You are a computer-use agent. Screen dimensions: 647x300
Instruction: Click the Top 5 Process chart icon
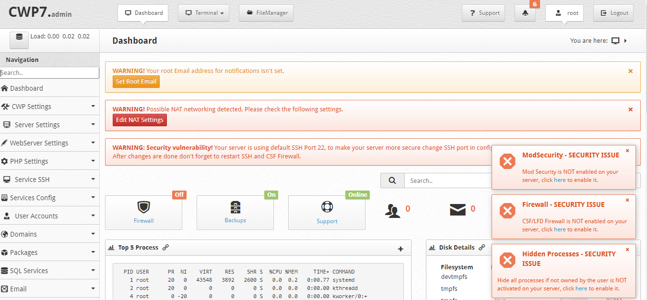111,248
